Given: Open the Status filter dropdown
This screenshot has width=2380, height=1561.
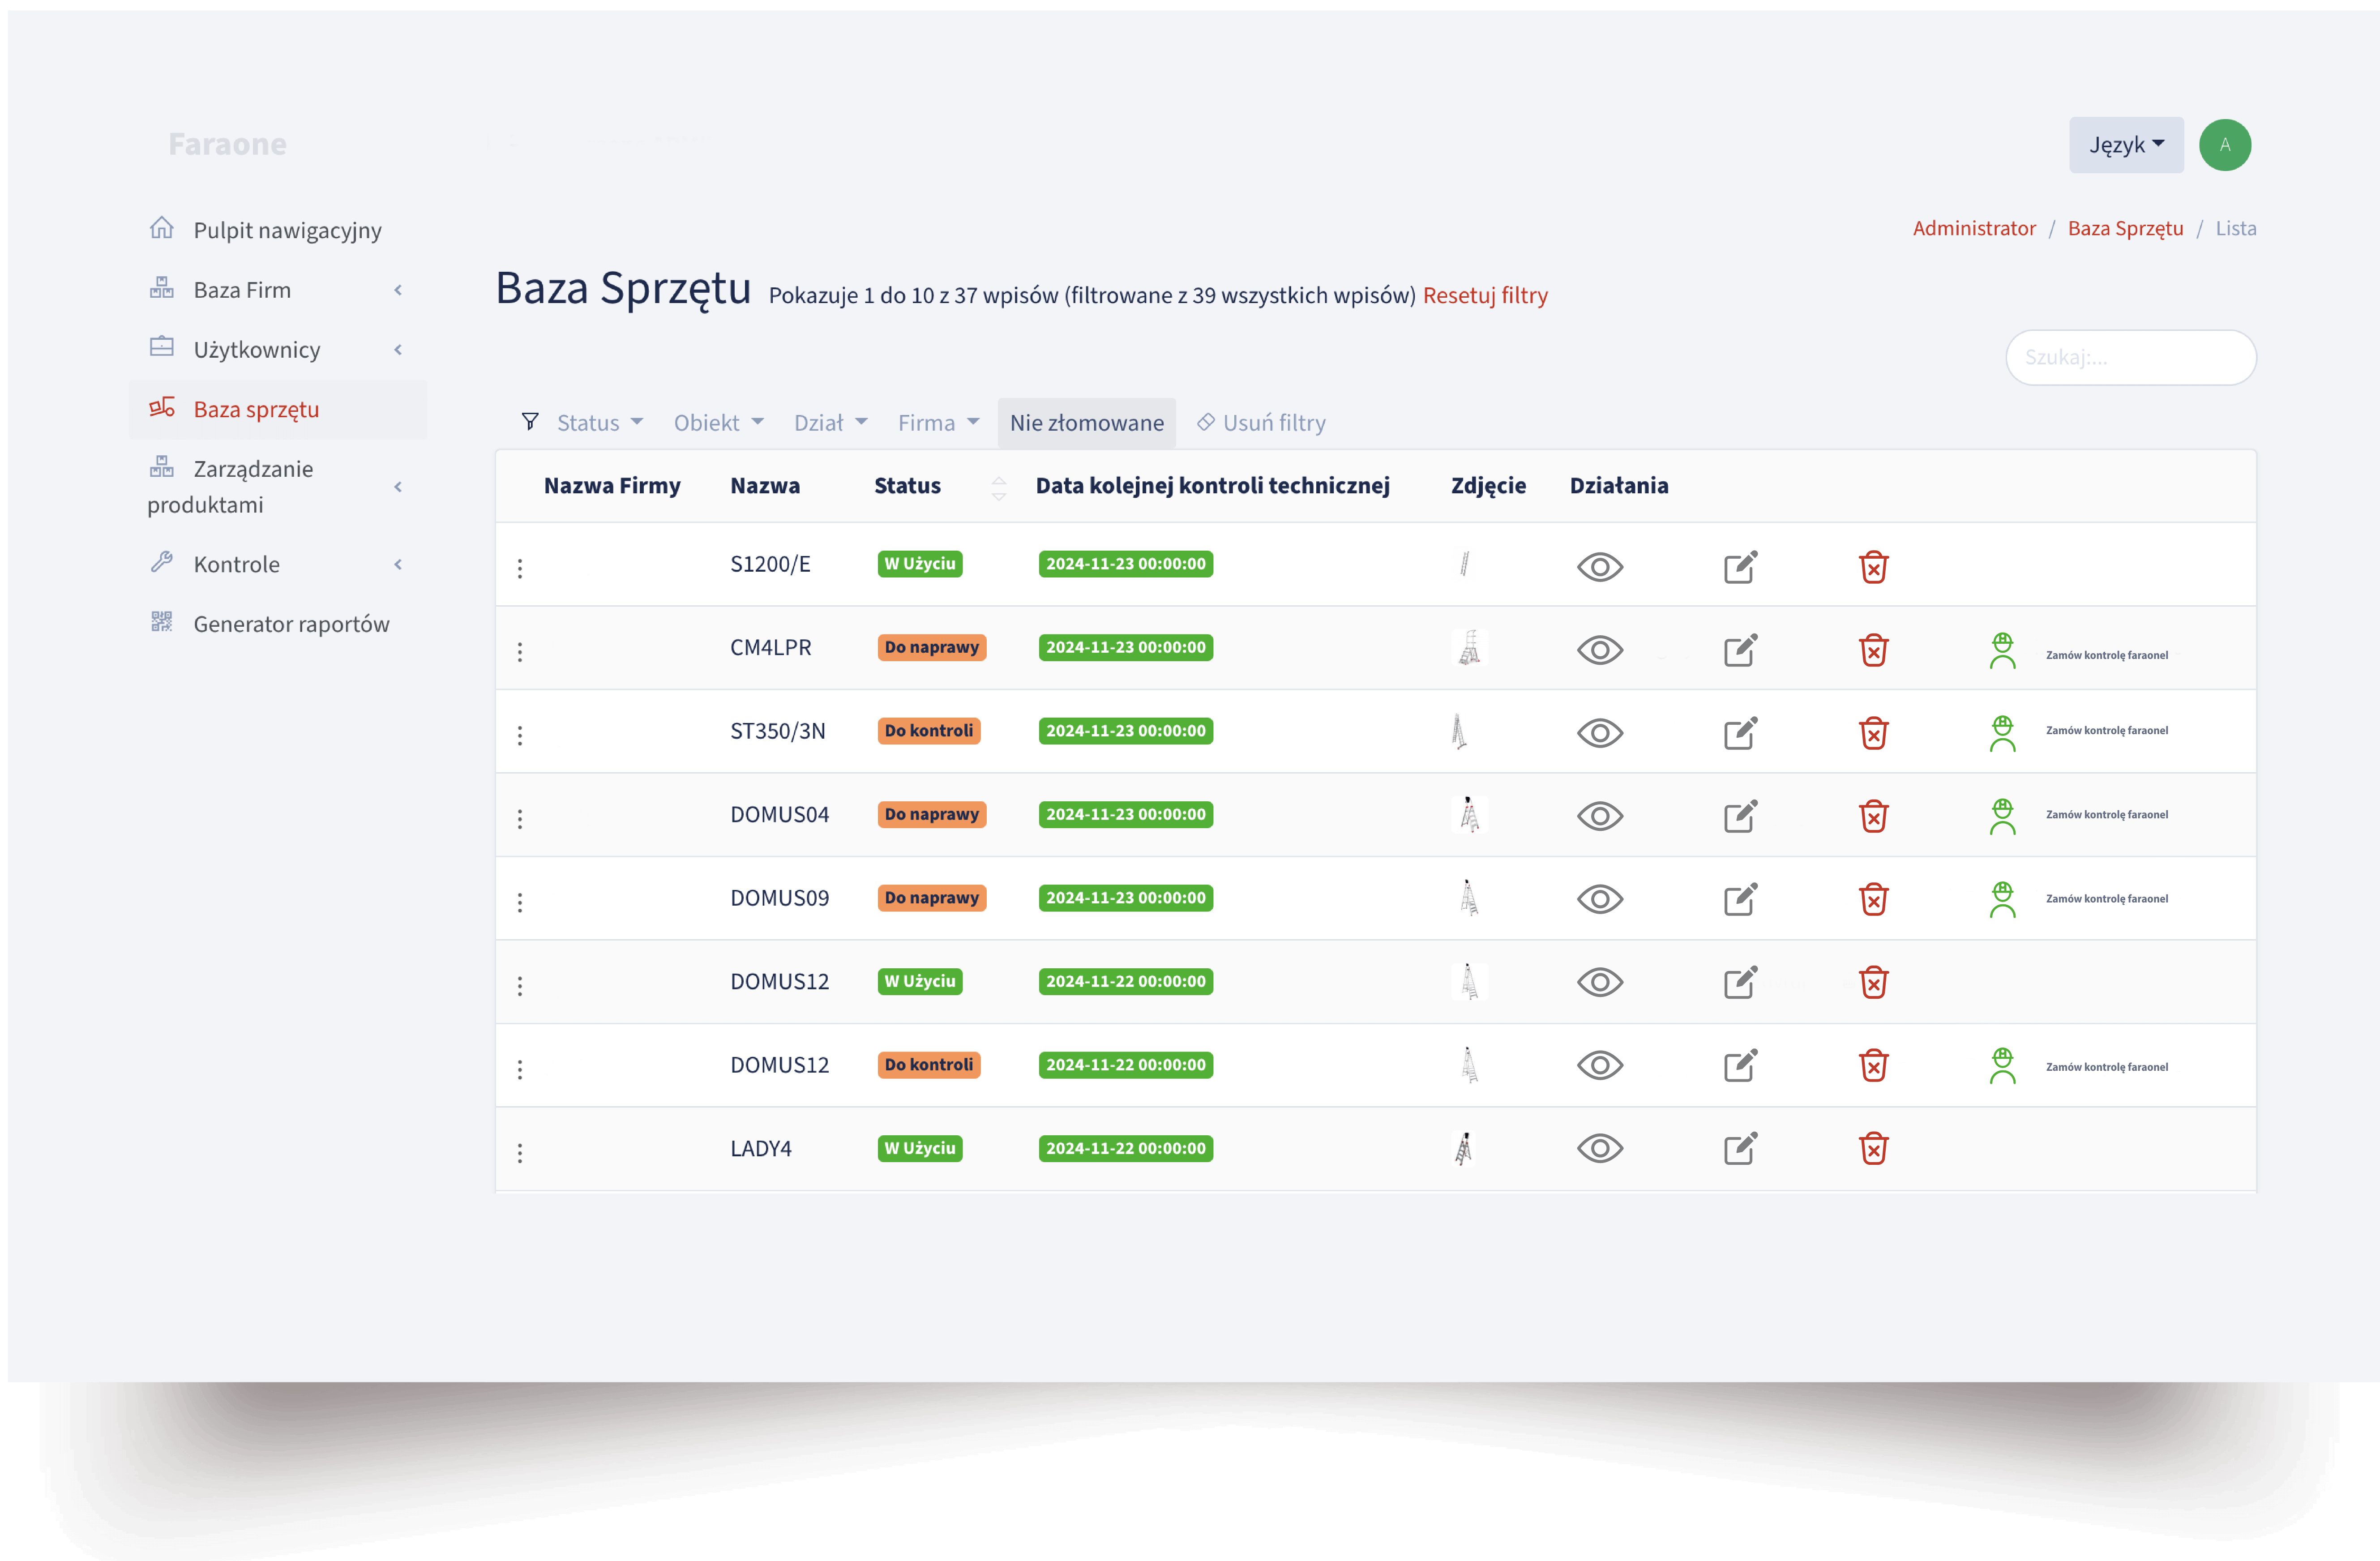Looking at the screenshot, I should click(599, 423).
